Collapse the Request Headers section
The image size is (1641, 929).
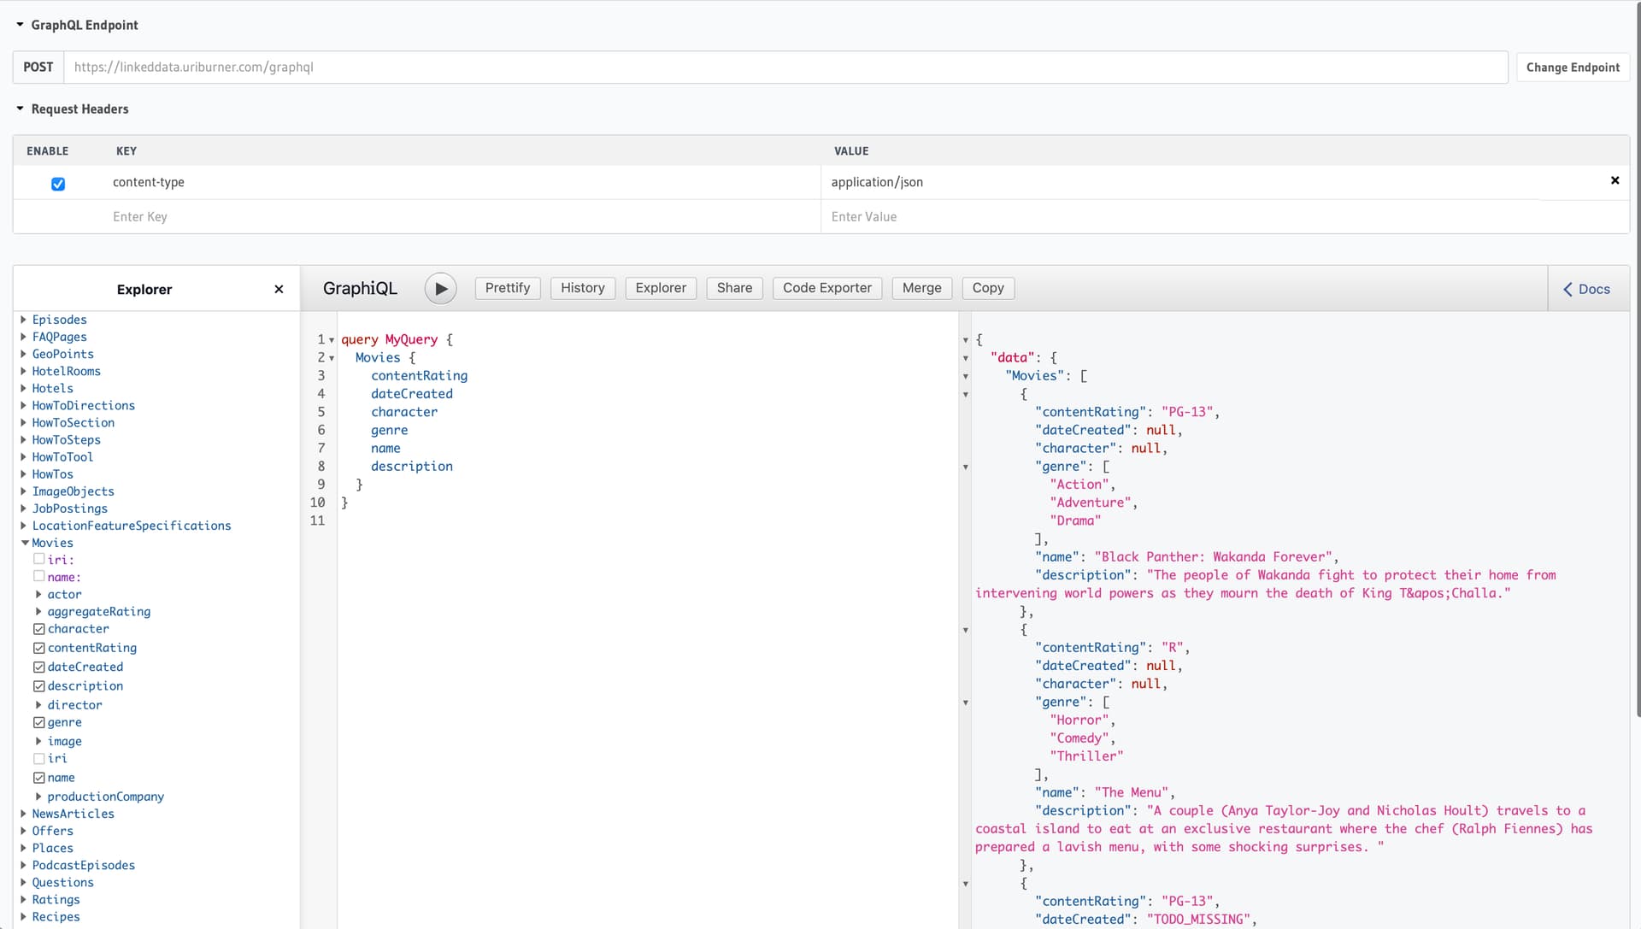point(20,109)
